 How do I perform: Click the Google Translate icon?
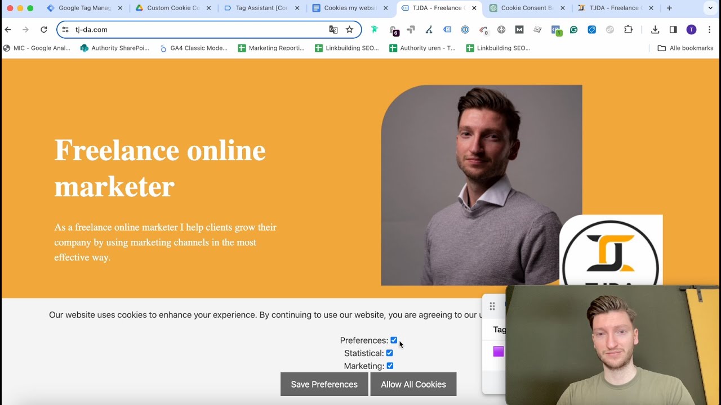pyautogui.click(x=333, y=30)
